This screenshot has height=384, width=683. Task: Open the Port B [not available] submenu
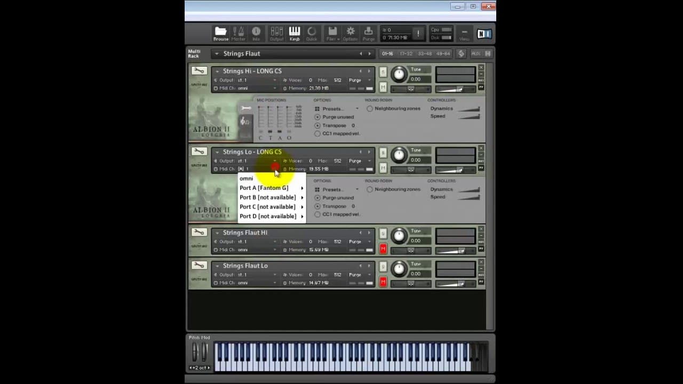272,197
